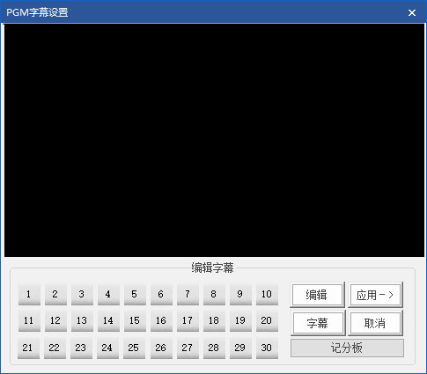Choose subtitle preset 10
This screenshot has height=374, width=427.
point(267,294)
